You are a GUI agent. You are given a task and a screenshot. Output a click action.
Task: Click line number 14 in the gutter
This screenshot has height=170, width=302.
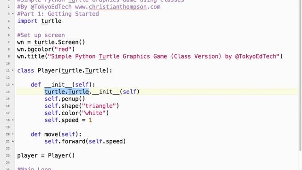tap(8, 92)
